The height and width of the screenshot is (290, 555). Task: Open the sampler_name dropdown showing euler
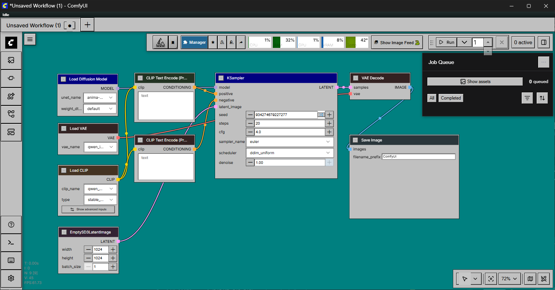pyautogui.click(x=290, y=142)
